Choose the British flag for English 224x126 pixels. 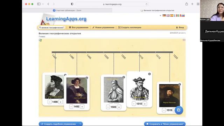[168, 15]
